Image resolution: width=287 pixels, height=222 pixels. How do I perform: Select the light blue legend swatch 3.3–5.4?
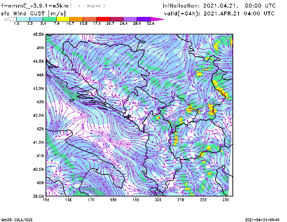coord(36,19)
